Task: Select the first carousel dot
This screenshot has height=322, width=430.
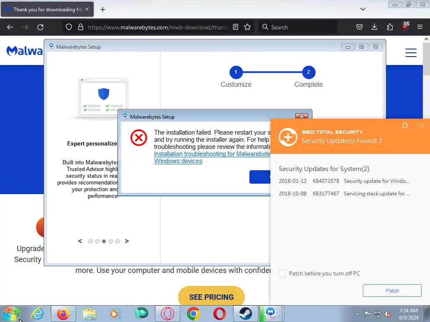Action: coord(91,241)
